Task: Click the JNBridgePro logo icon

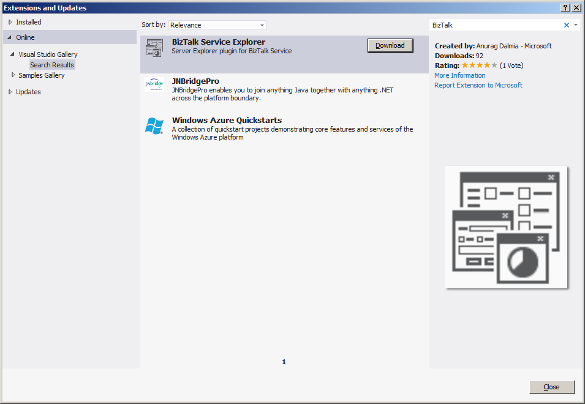Action: pos(154,84)
